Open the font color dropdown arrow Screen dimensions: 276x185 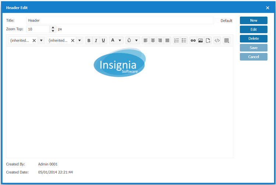pyautogui.click(x=120, y=40)
